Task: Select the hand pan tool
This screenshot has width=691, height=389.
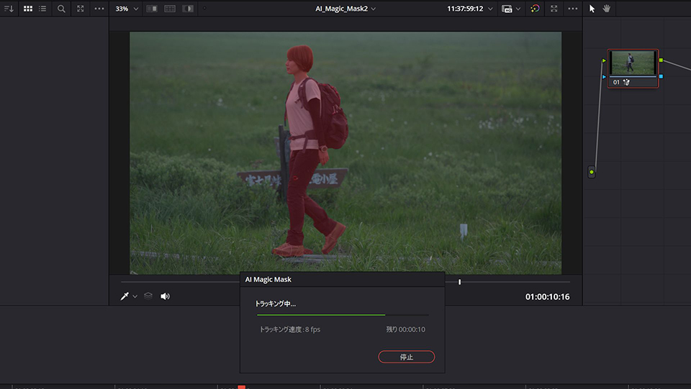Action: click(x=606, y=9)
